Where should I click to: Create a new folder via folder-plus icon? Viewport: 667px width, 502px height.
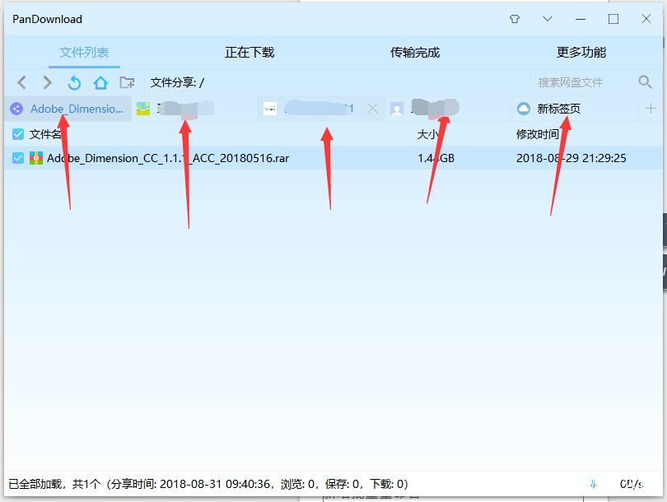coord(127,82)
